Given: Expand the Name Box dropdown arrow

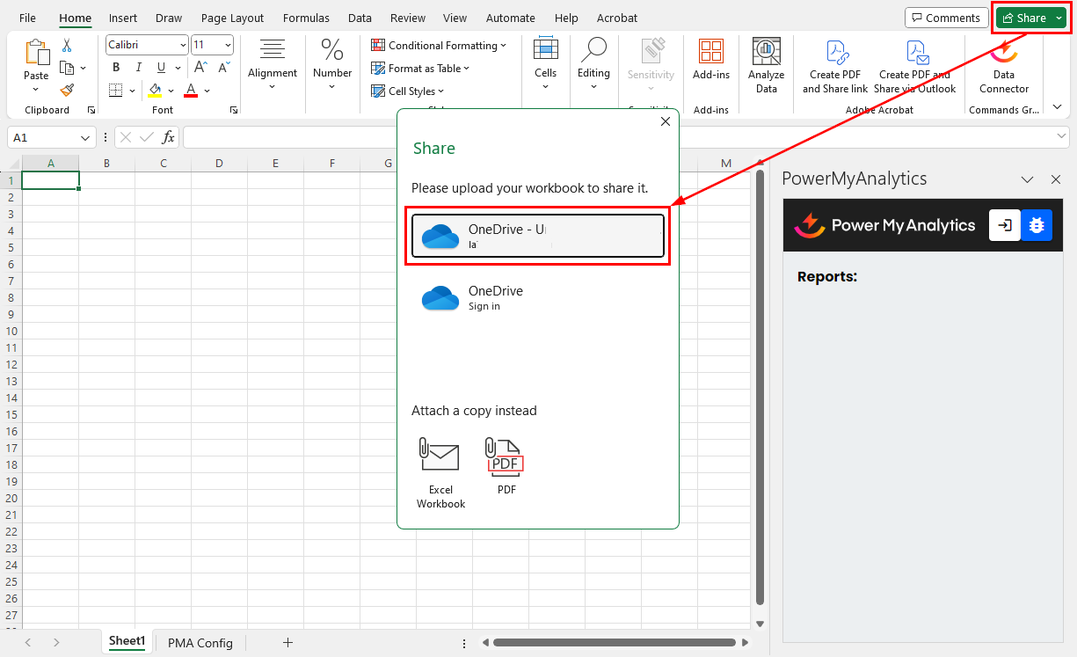Looking at the screenshot, I should click(85, 138).
